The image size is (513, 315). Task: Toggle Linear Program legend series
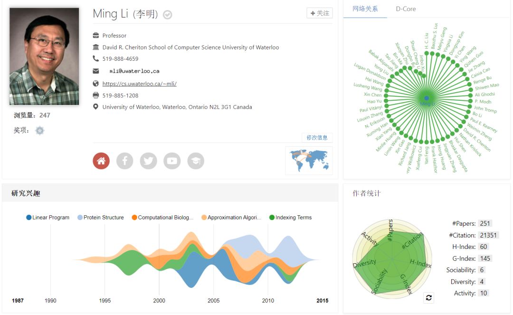click(48, 218)
